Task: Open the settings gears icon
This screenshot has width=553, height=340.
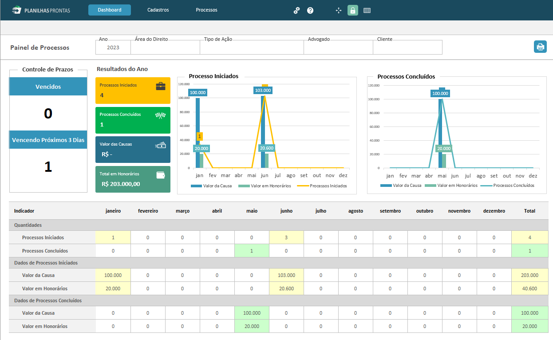Action: coord(297,10)
